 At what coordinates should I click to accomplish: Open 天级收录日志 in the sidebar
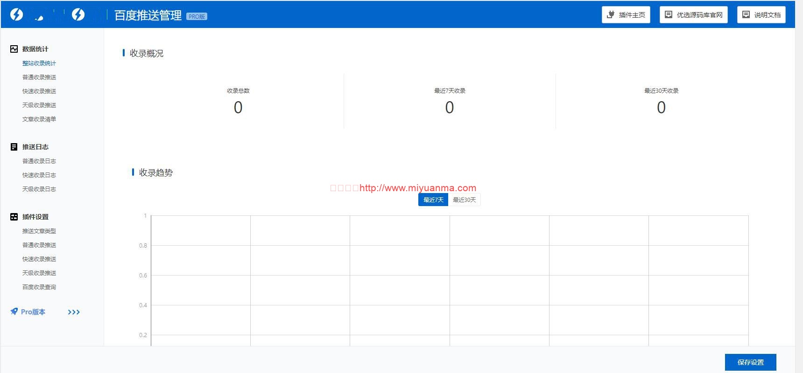point(39,189)
